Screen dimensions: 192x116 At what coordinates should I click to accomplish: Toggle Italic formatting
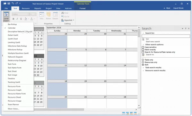(17, 19)
